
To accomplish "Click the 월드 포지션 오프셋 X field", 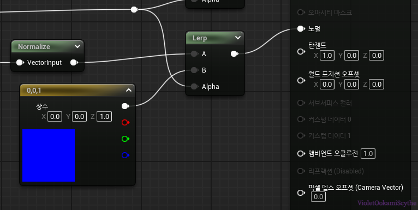I will (327, 84).
